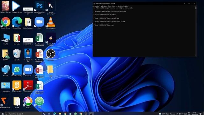Open the taskbar clock and date
Viewport: 204px width, 115px height.
[194, 114]
